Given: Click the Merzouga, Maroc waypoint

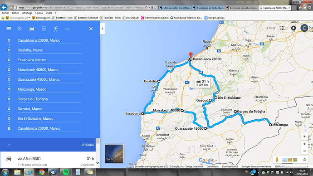Looking at the screenshot, I should coord(50,89).
